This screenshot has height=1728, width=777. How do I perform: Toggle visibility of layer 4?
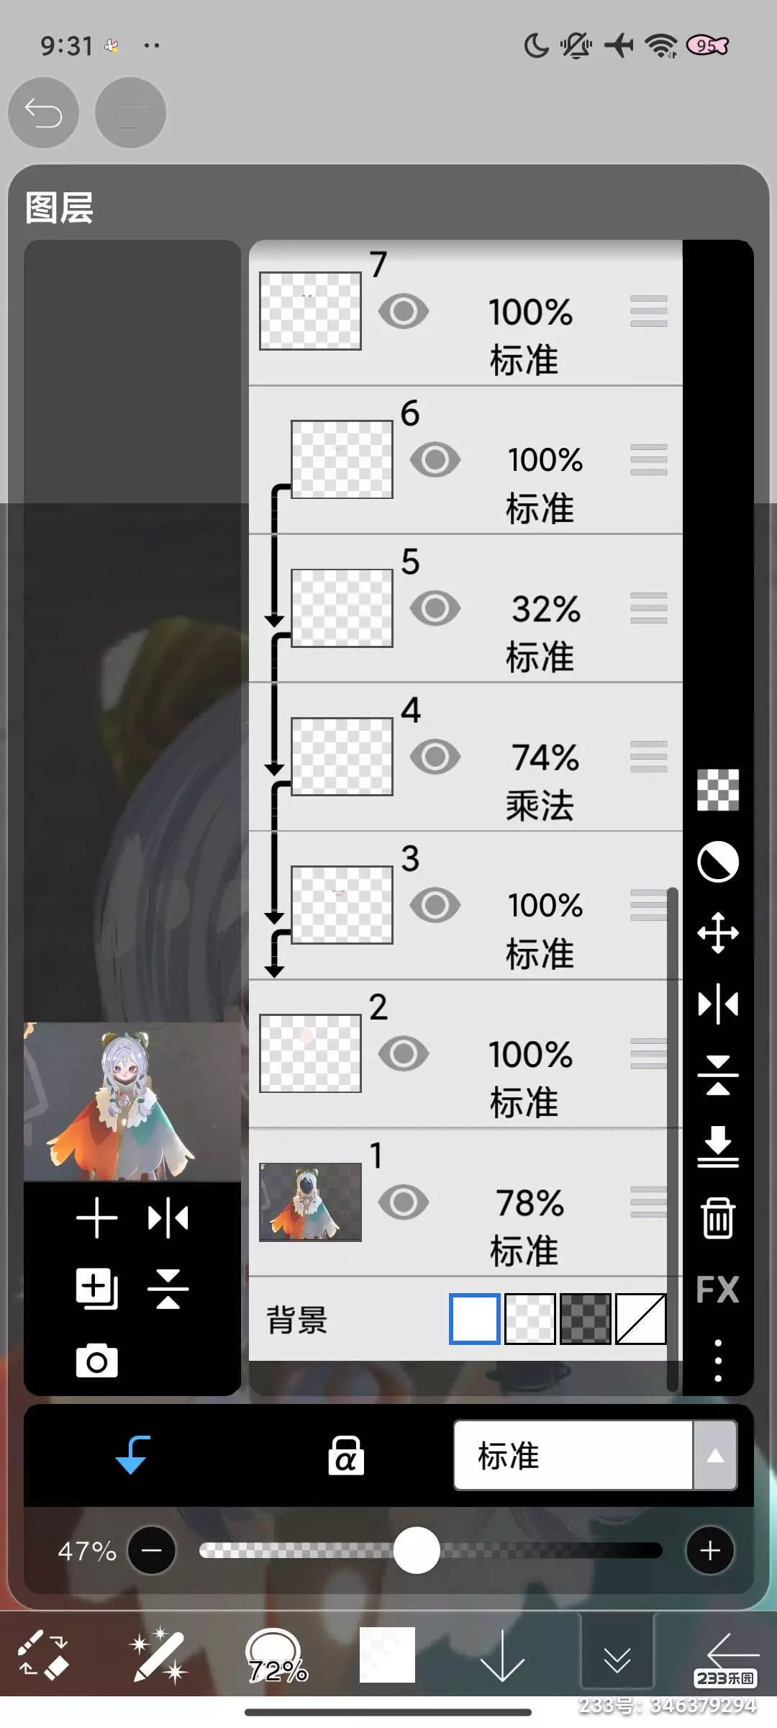435,757
